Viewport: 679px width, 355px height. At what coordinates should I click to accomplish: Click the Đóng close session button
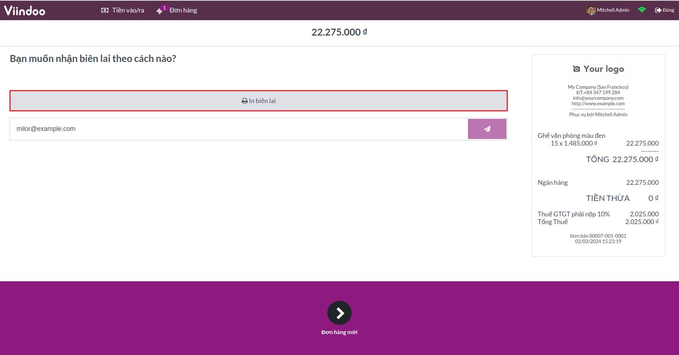pos(665,10)
